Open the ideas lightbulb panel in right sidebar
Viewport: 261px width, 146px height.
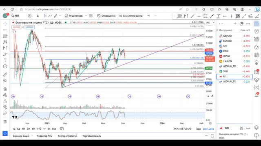[257, 63]
